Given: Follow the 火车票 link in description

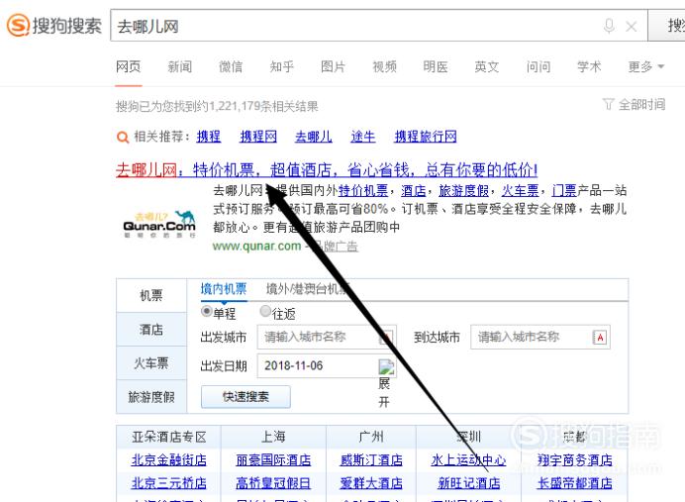Looking at the screenshot, I should pyautogui.click(x=520, y=190).
